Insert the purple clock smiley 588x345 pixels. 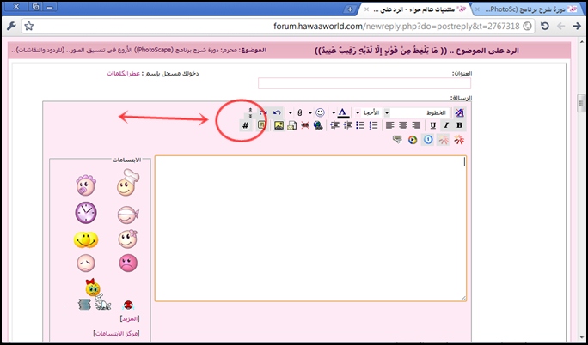click(x=86, y=212)
